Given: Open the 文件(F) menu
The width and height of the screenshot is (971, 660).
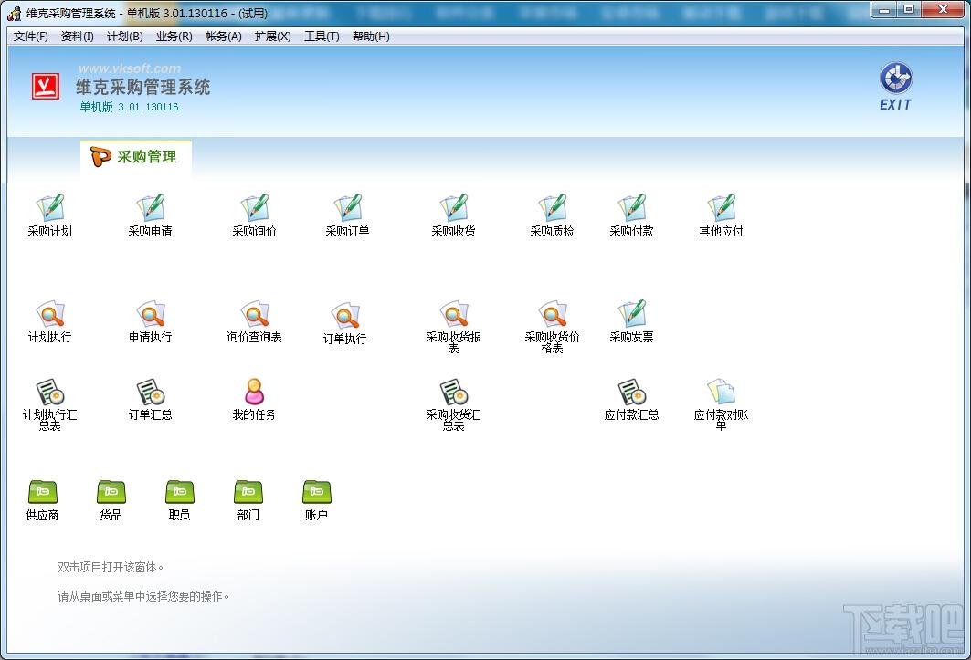Looking at the screenshot, I should 31,37.
